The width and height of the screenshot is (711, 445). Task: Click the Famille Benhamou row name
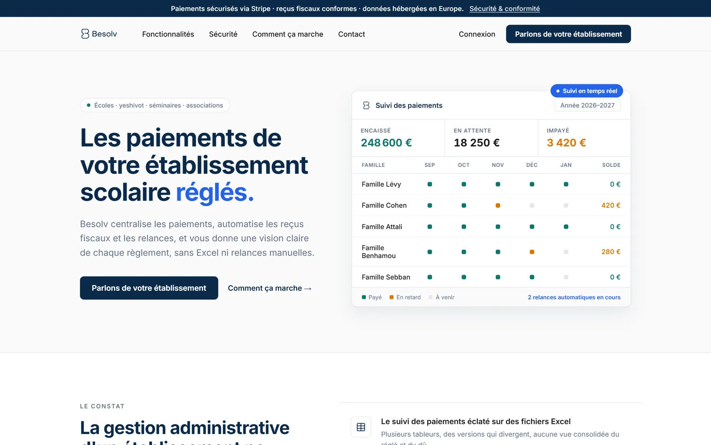tap(378, 252)
